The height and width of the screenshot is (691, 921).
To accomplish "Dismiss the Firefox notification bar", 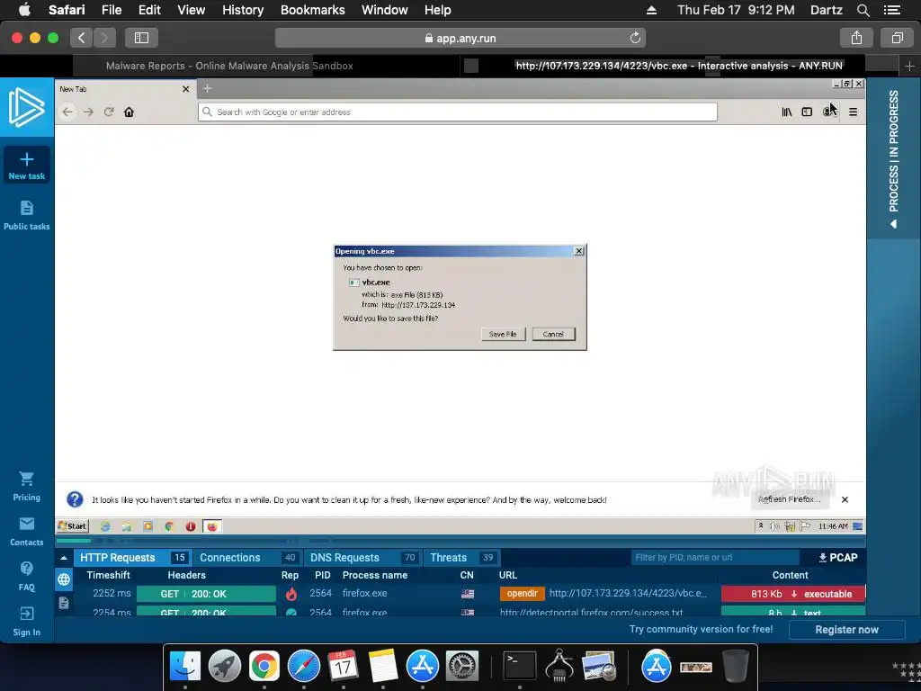I will click(x=845, y=499).
